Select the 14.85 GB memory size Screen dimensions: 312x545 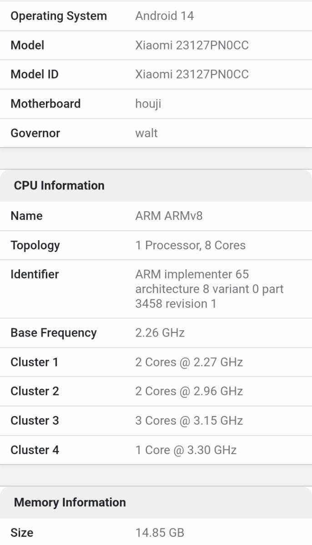tap(160, 532)
